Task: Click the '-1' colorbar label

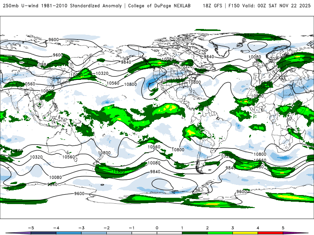Action: point(131,228)
